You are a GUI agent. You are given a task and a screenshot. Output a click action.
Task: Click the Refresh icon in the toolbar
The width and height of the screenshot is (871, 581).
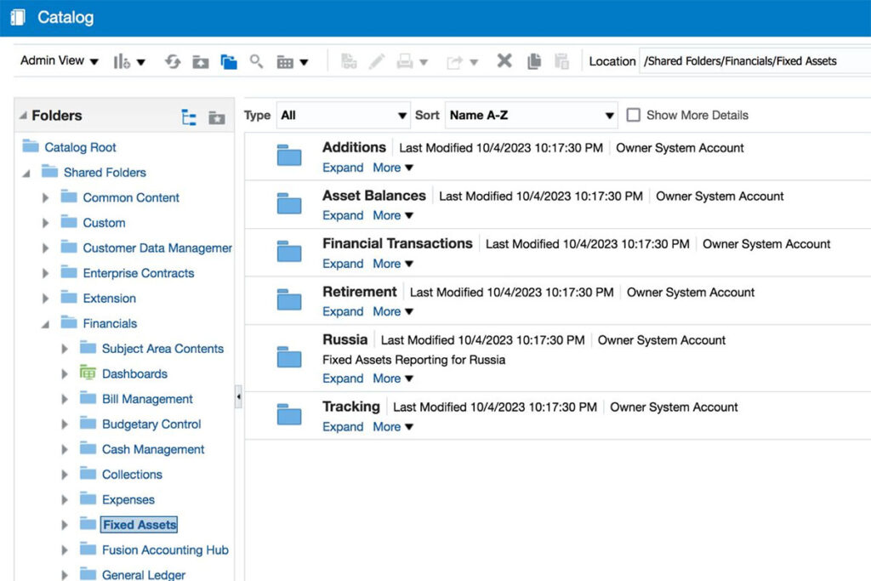click(173, 61)
